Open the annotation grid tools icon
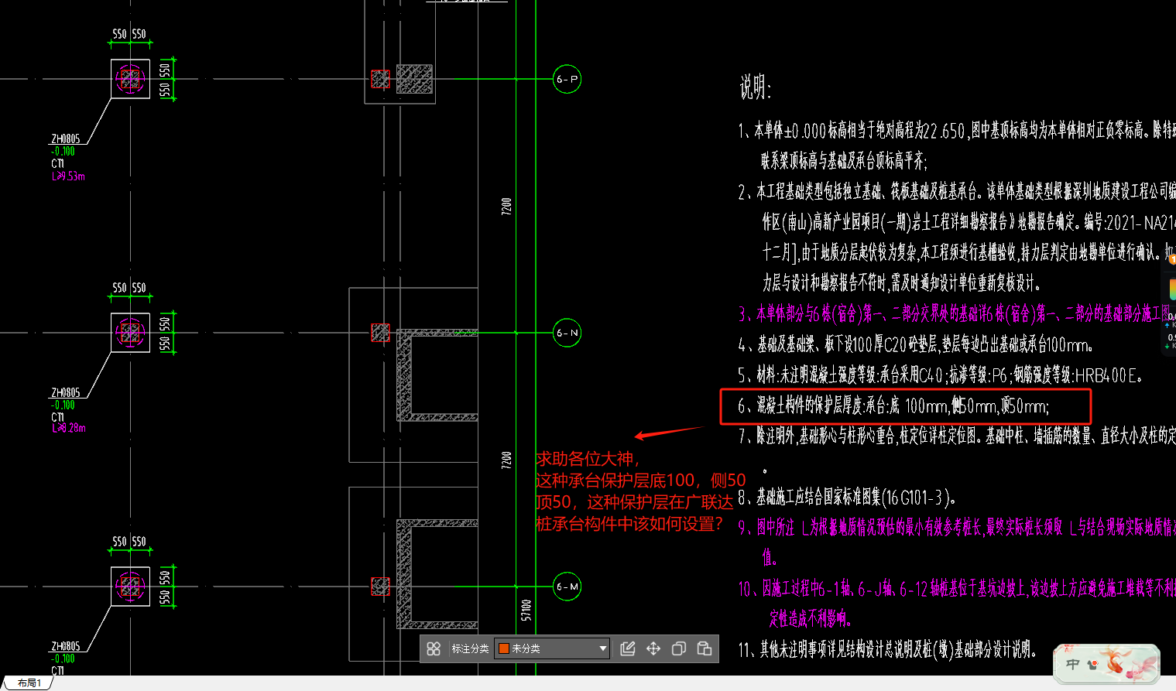The width and height of the screenshot is (1176, 691). 434,648
